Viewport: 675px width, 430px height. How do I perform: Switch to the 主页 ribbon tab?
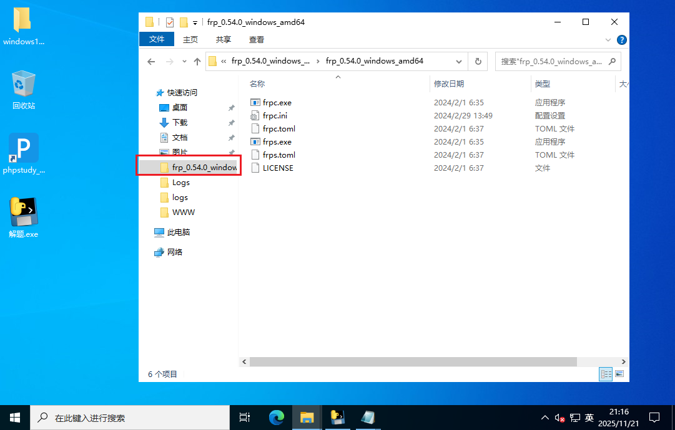[190, 39]
